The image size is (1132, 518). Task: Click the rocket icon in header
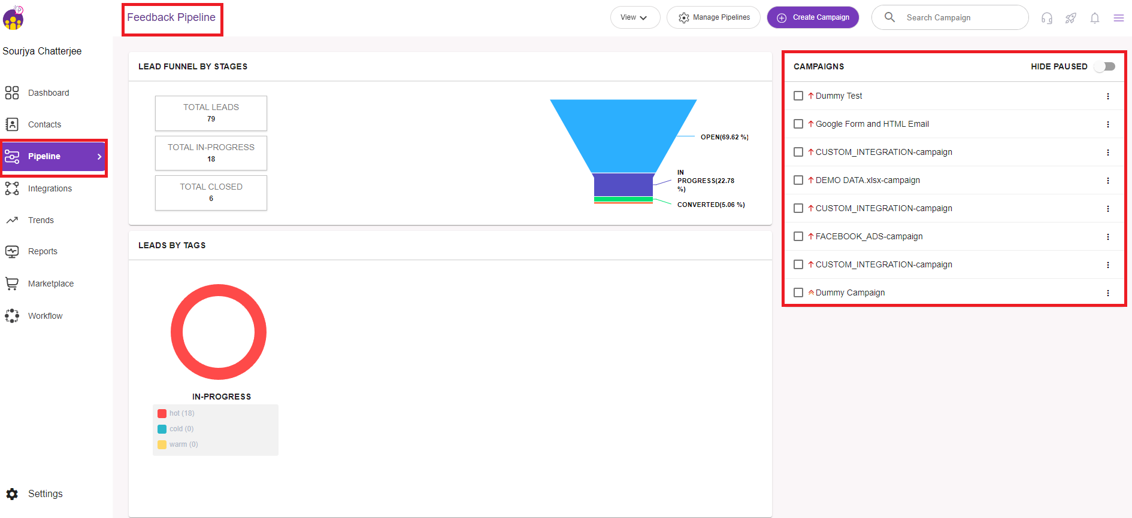1070,18
